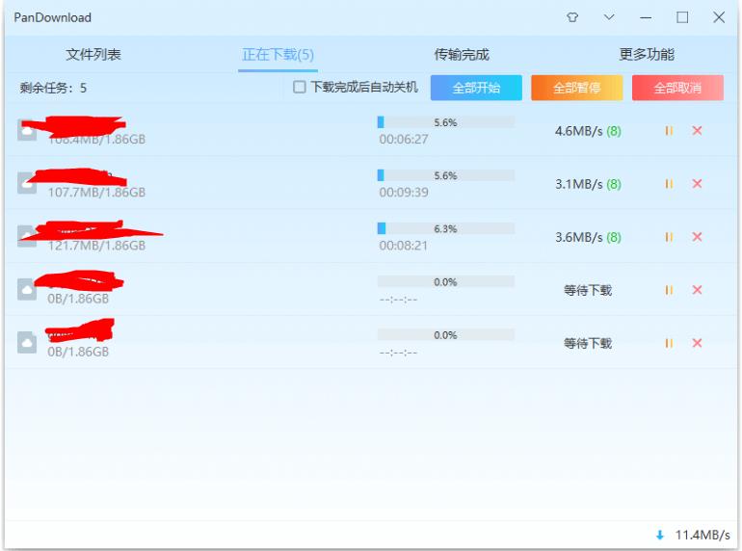This screenshot has width=742, height=551.
Task: Pause the download running at 4.6MB/s
Action: click(x=669, y=131)
